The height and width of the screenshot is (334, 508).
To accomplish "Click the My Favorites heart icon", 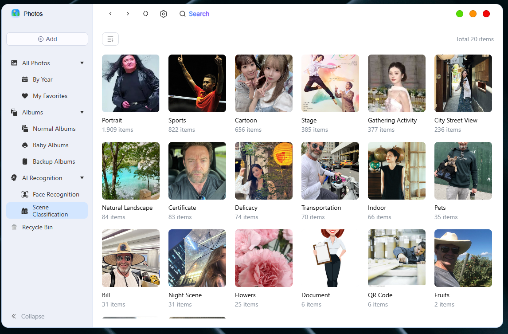I will click(x=25, y=96).
